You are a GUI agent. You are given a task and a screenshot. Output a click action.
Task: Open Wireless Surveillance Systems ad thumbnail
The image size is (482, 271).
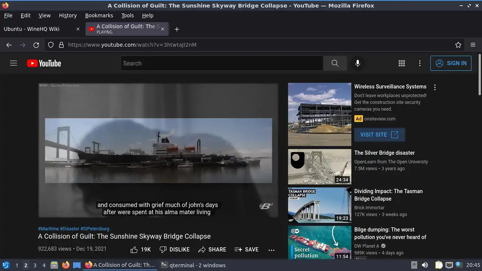[x=320, y=114]
